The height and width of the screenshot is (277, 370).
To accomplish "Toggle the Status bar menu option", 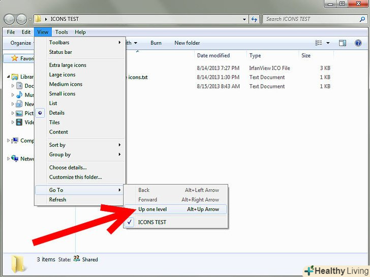I will pyautogui.click(x=60, y=52).
